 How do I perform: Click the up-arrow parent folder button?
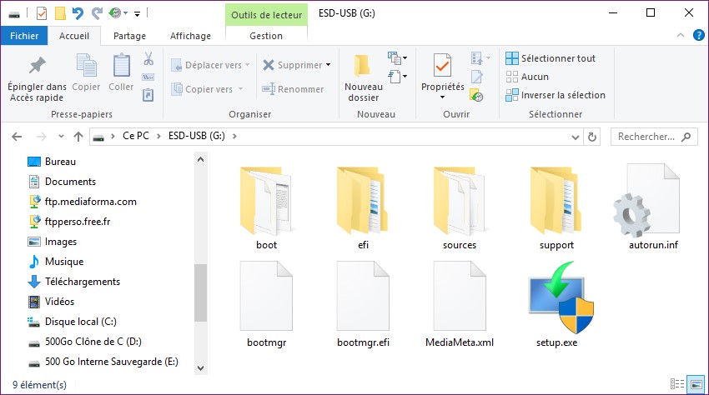click(78, 137)
